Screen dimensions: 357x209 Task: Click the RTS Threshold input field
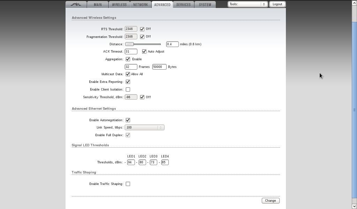point(131,29)
